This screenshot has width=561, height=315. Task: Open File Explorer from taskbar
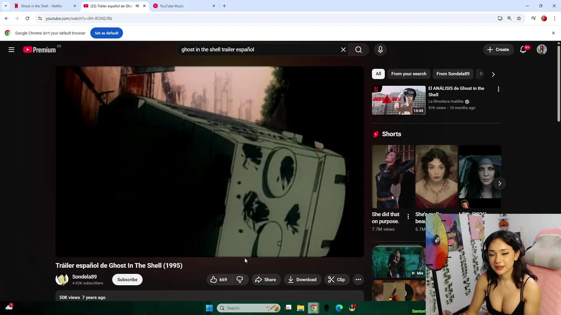[301, 308]
